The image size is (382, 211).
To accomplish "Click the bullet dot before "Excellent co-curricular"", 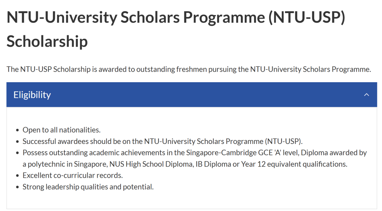I will pos(17,176).
